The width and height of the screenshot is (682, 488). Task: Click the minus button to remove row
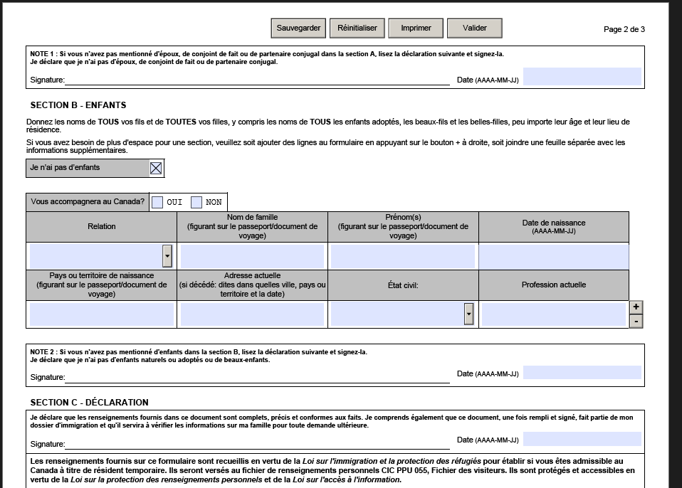coord(636,321)
